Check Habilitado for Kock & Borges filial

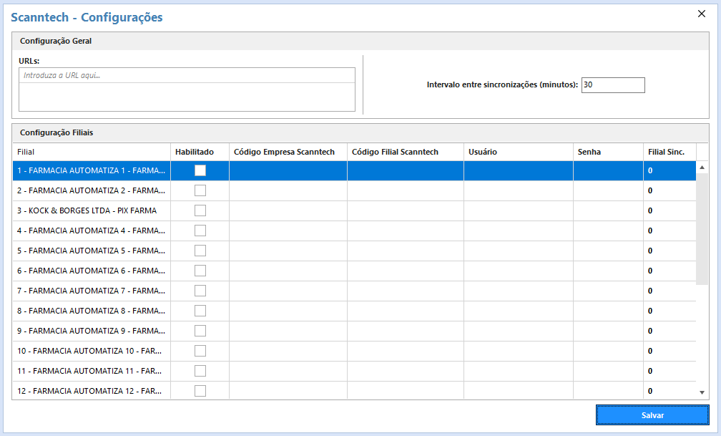coord(200,210)
